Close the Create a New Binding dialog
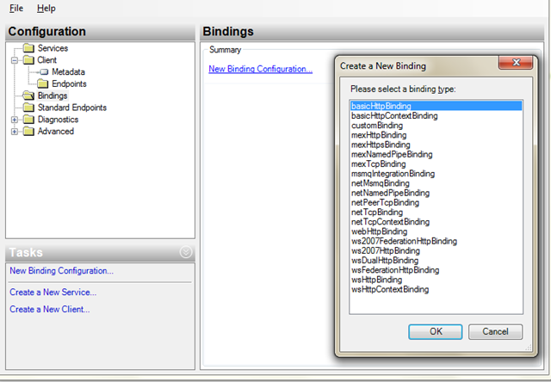This screenshot has height=382, width=551. point(516,63)
